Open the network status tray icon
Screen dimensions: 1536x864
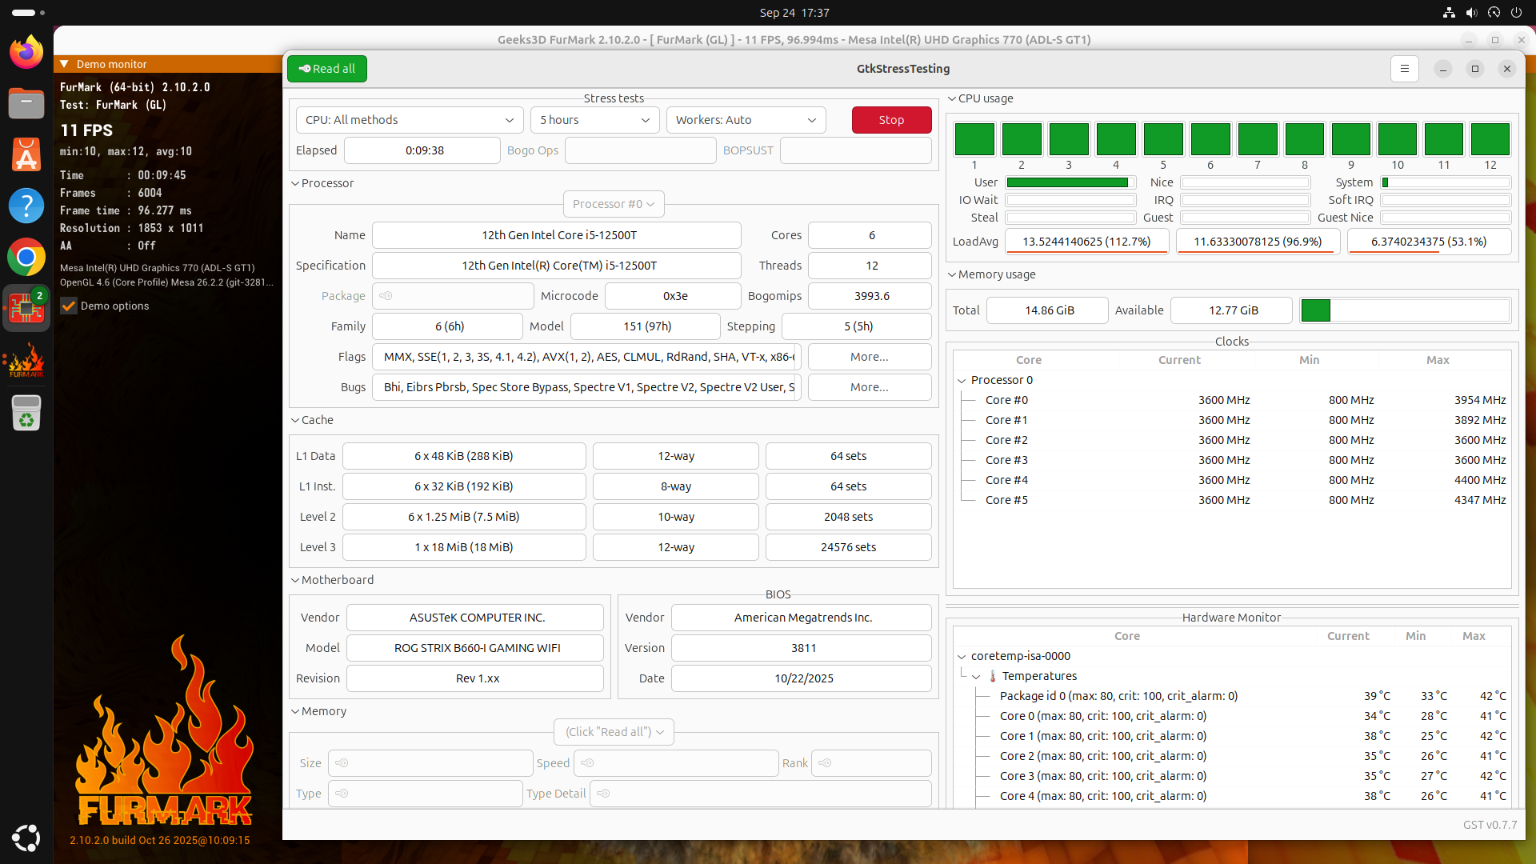click(x=1449, y=13)
